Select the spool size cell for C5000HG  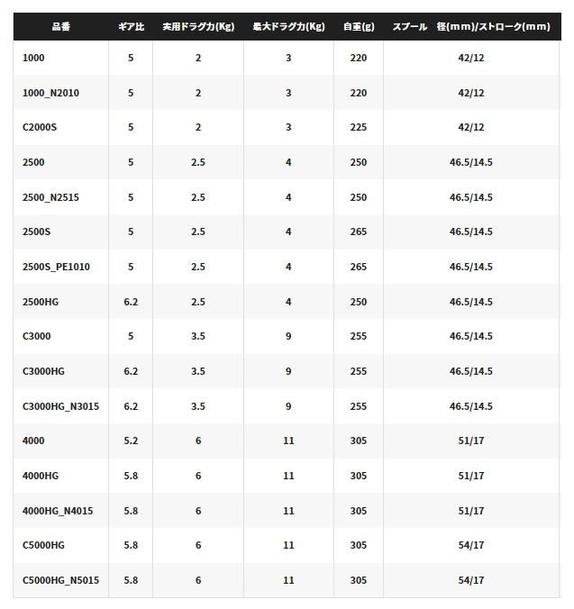[471, 545]
